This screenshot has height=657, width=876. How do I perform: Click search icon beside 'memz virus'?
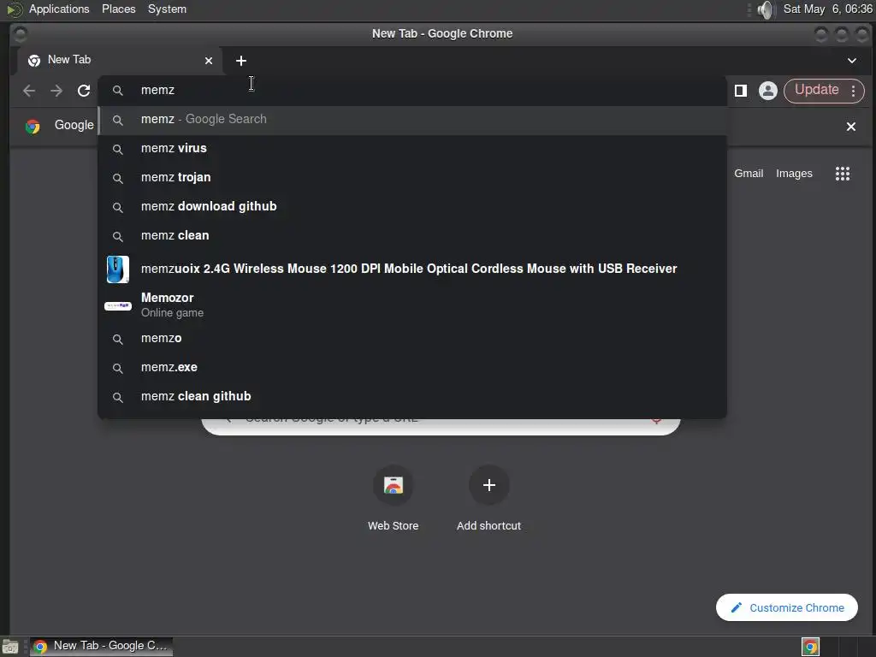click(x=117, y=149)
